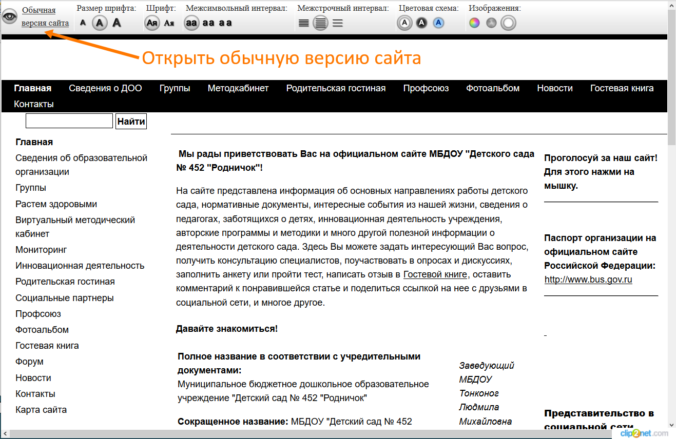This screenshot has height=439, width=676.
Task: Open Фотоальбом in the top navigation
Action: click(x=493, y=88)
